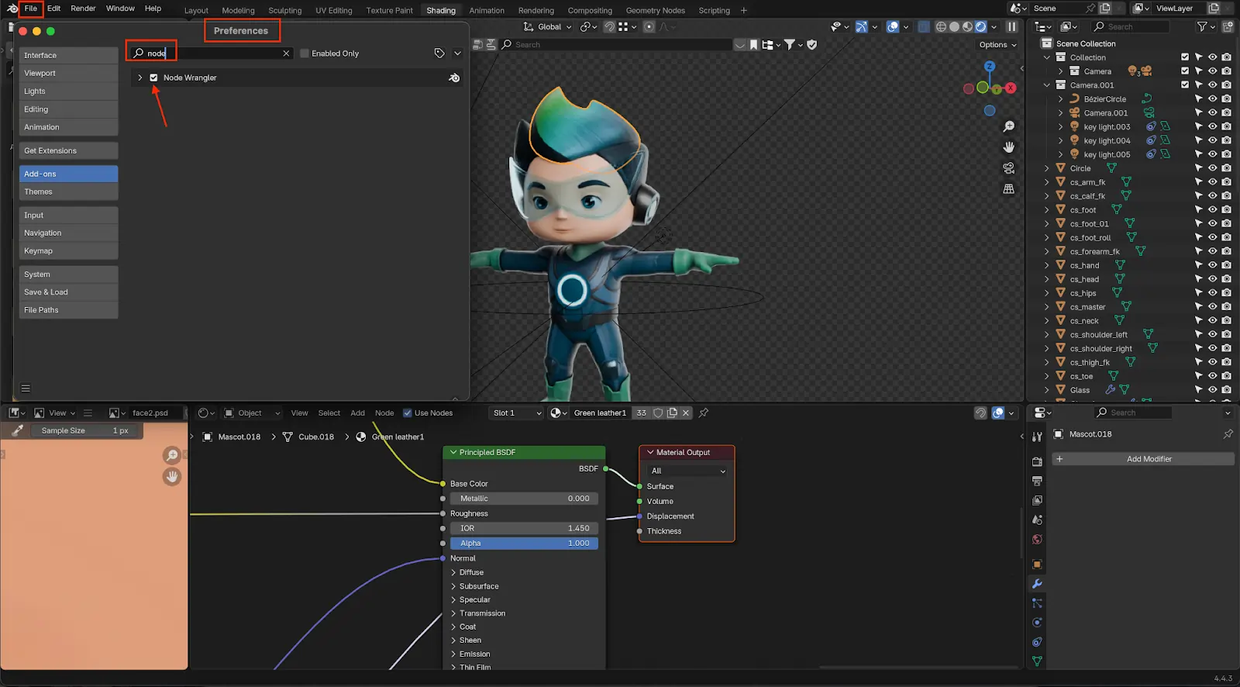
Task: Open the Render properties tab
Action: (x=1037, y=461)
